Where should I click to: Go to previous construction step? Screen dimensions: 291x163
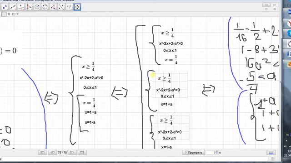[52, 153]
